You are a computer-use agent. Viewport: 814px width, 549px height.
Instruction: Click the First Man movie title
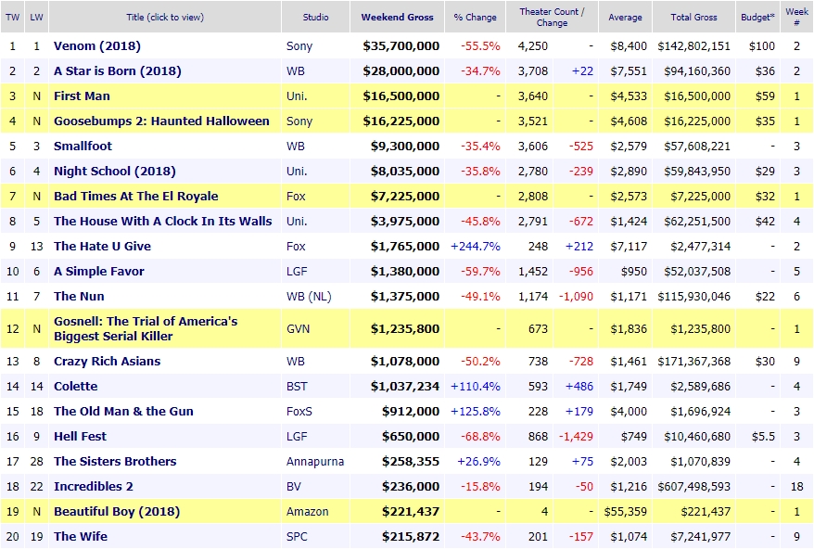[82, 96]
